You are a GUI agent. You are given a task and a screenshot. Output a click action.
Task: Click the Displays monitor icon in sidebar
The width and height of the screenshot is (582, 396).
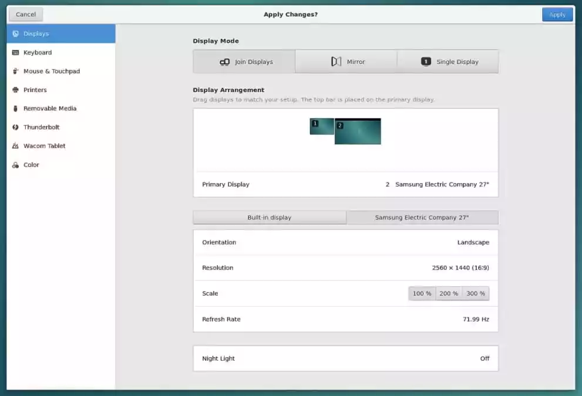tap(15, 34)
